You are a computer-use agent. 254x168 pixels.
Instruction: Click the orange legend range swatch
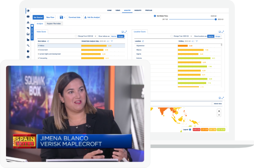tap(205, 130)
